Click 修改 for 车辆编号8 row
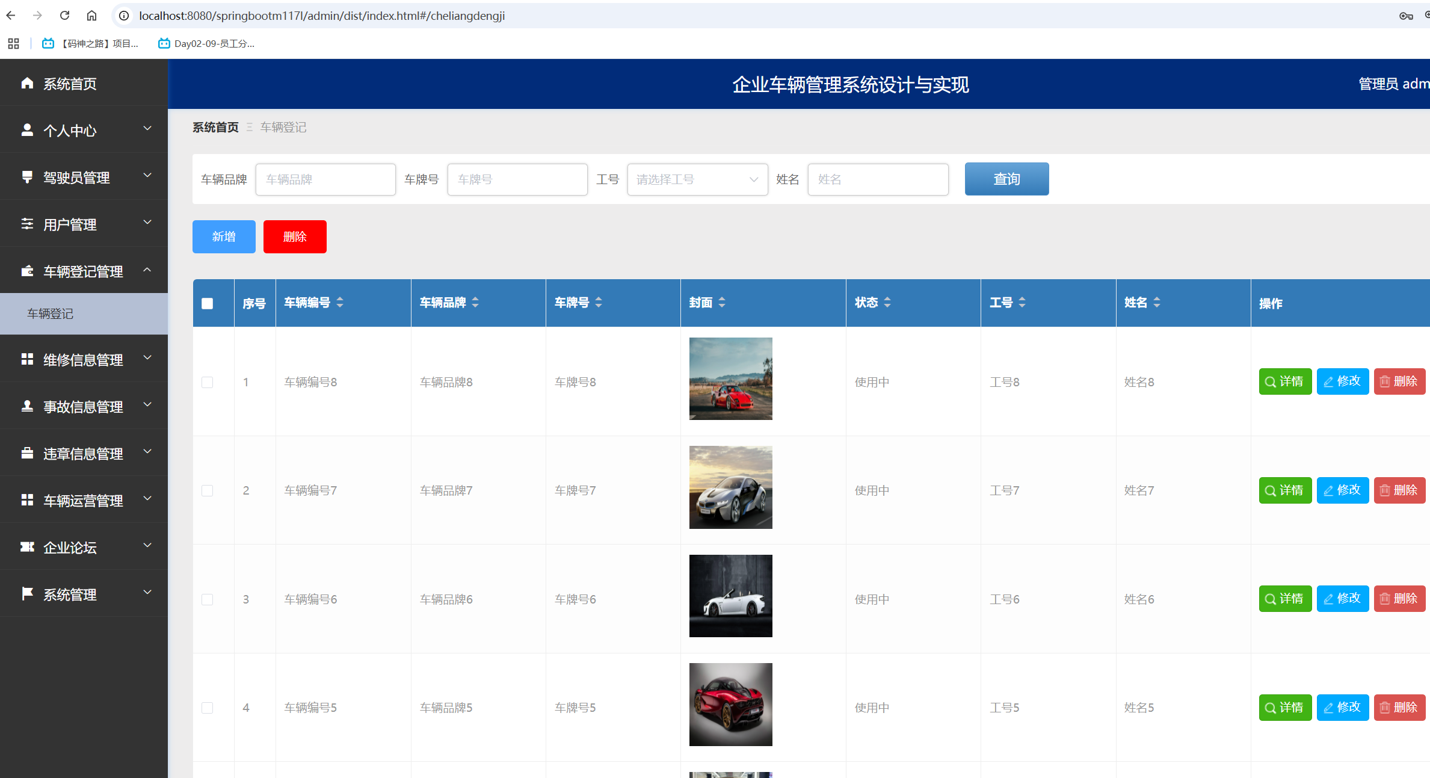This screenshot has height=778, width=1430. coord(1343,381)
